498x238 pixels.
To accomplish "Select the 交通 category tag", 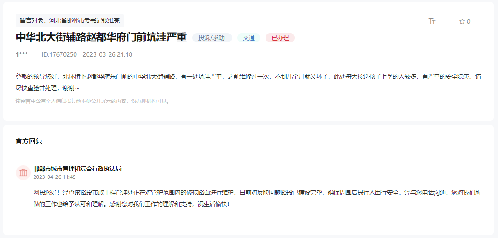I will pos(249,38).
